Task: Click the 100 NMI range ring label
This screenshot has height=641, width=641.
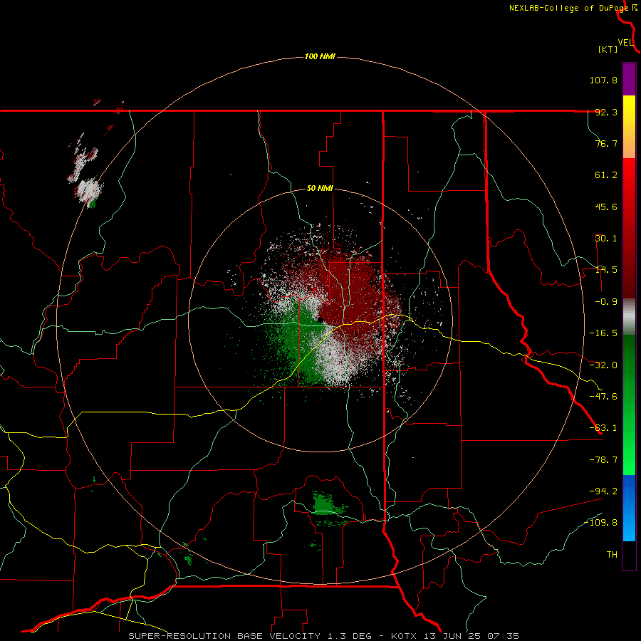Action: tap(320, 56)
